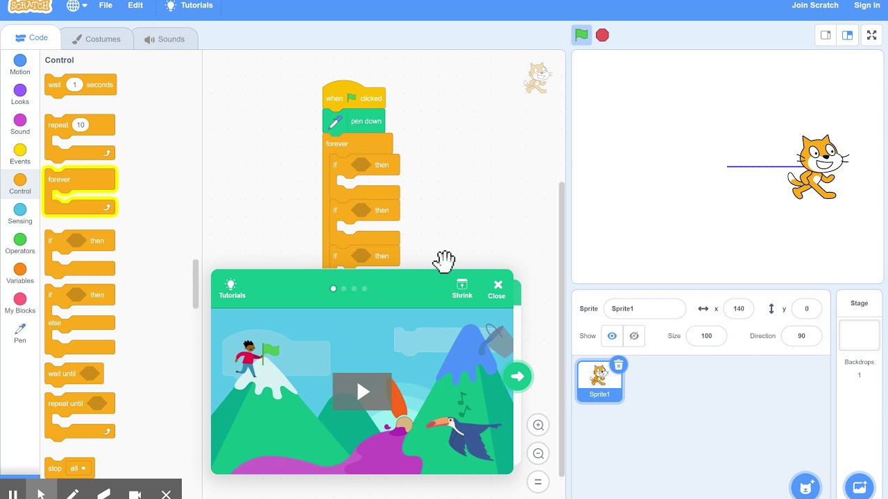888x499 pixels.
Task: Click the green flag to run
Action: [581, 35]
